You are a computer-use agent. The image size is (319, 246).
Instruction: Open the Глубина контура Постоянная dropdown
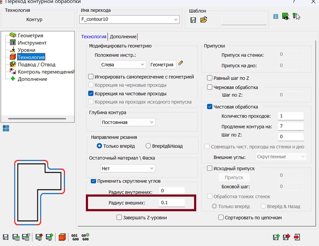tap(128, 122)
